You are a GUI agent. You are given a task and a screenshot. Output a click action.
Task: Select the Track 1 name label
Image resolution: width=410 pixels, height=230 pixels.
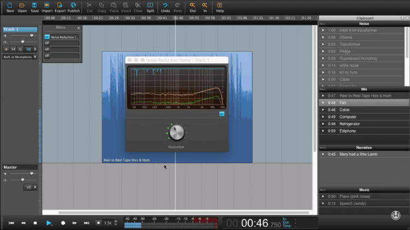point(20,29)
